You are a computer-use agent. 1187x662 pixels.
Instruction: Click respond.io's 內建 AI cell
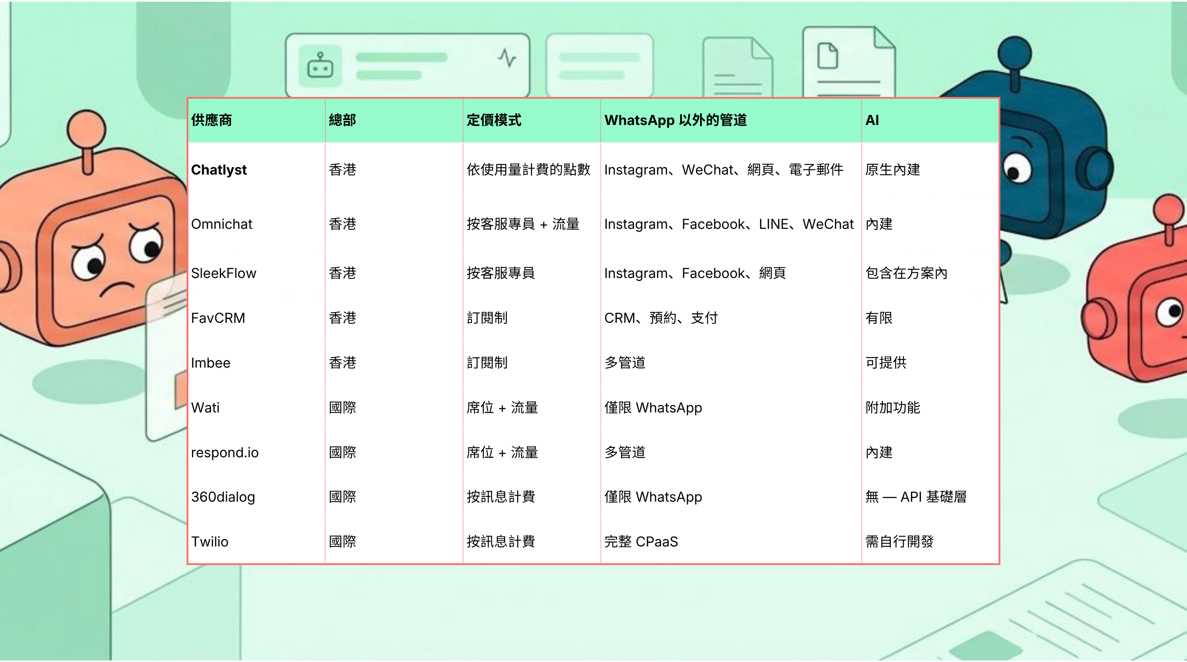[x=930, y=452]
